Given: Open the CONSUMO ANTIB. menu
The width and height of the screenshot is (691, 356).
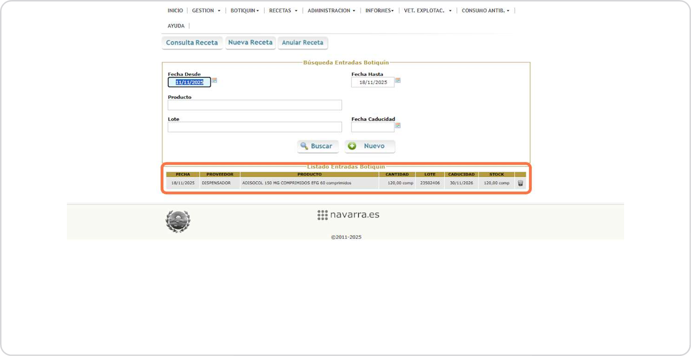Looking at the screenshot, I should click(485, 11).
